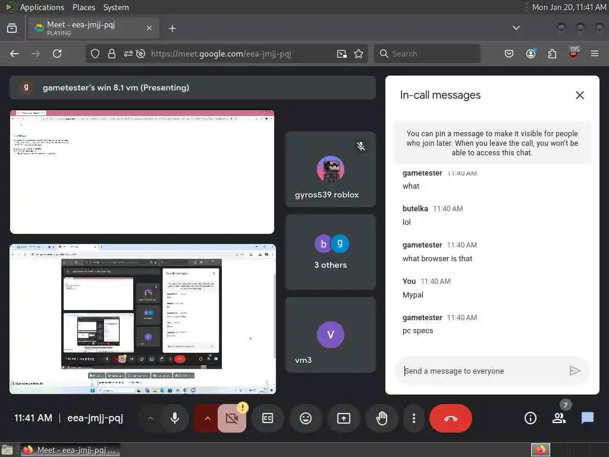609x457 pixels.
Task: Open the System menu
Action: 116,7
